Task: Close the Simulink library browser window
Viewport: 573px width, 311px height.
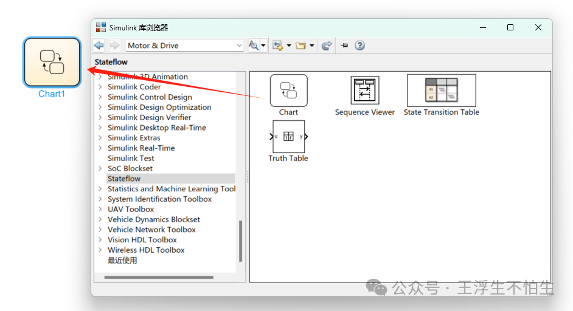Action: click(x=538, y=28)
